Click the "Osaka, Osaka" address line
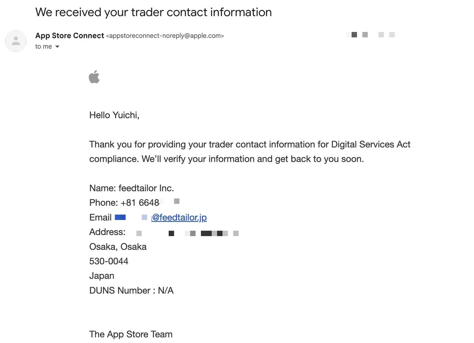This screenshot has height=343, width=474. (x=118, y=247)
